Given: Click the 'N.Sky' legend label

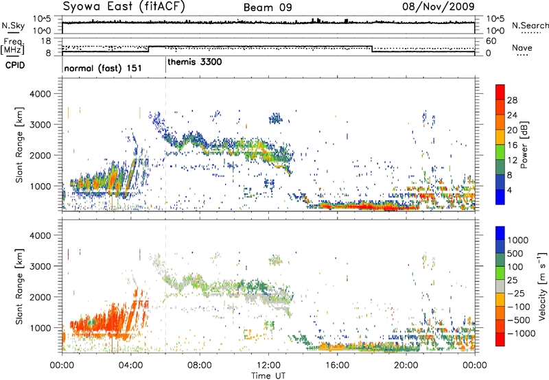Looking at the screenshot, I should pos(13,25).
